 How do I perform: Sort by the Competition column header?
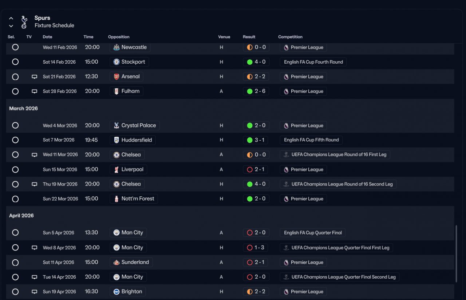290,37
